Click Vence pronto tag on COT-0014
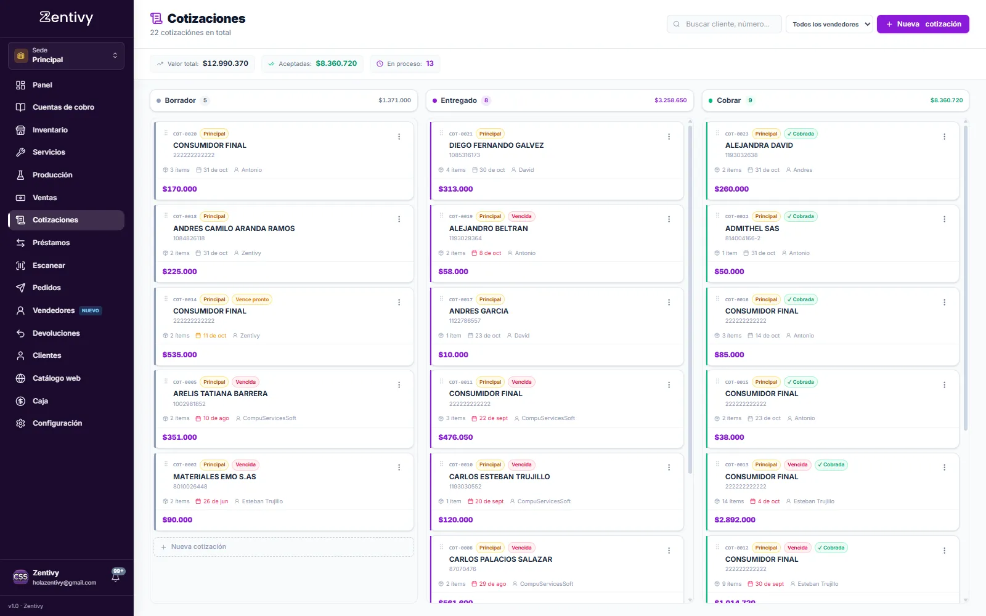 pos(252,299)
